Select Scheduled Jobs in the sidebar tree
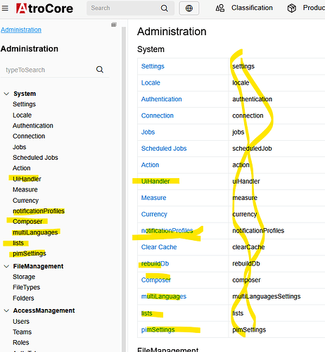325x352 pixels. pyautogui.click(x=35, y=158)
